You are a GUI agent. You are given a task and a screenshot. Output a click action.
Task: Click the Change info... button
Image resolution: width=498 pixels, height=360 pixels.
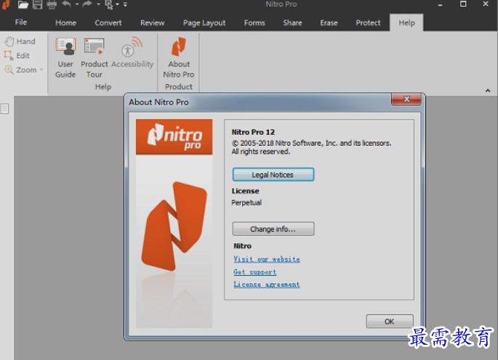click(x=273, y=229)
